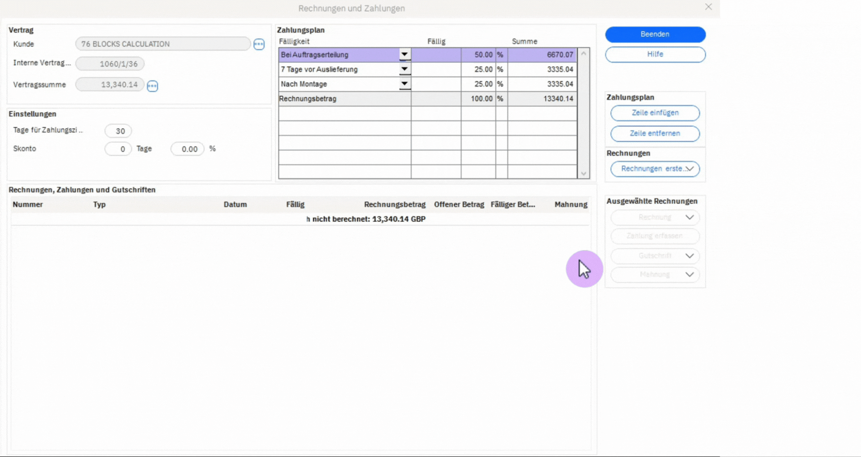Open the Nach Montage dropdown arrow
The image size is (861, 457).
click(404, 84)
